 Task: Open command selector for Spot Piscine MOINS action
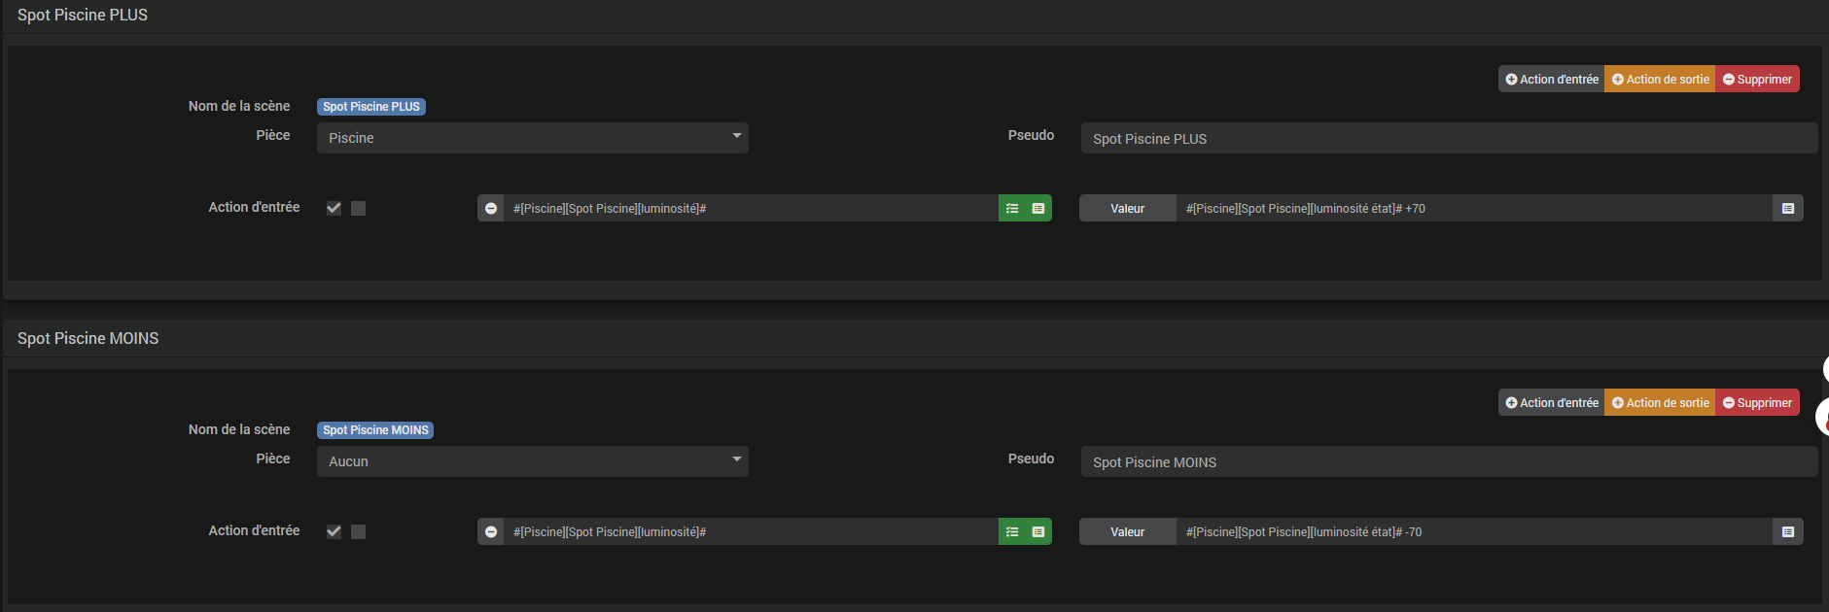click(1038, 532)
